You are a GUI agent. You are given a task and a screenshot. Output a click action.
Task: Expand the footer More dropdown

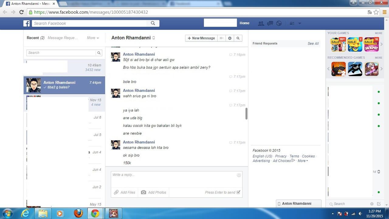[x=303, y=161]
